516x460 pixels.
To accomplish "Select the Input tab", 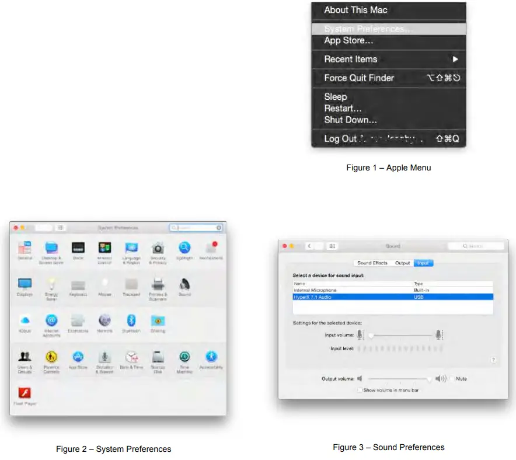I will [423, 263].
